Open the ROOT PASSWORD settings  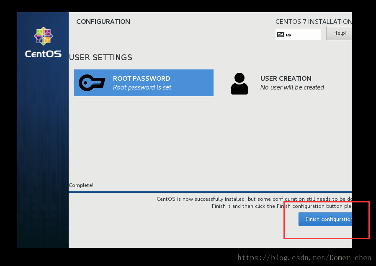[143, 83]
